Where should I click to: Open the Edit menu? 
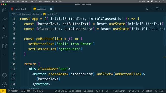click(x=18, y=1)
